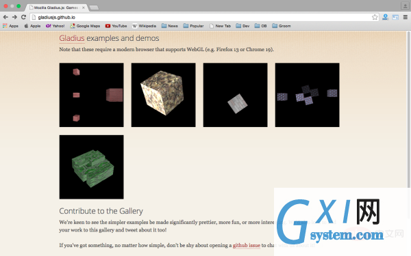
Task: Expand the Dev bookmark folder
Action: pos(242,26)
